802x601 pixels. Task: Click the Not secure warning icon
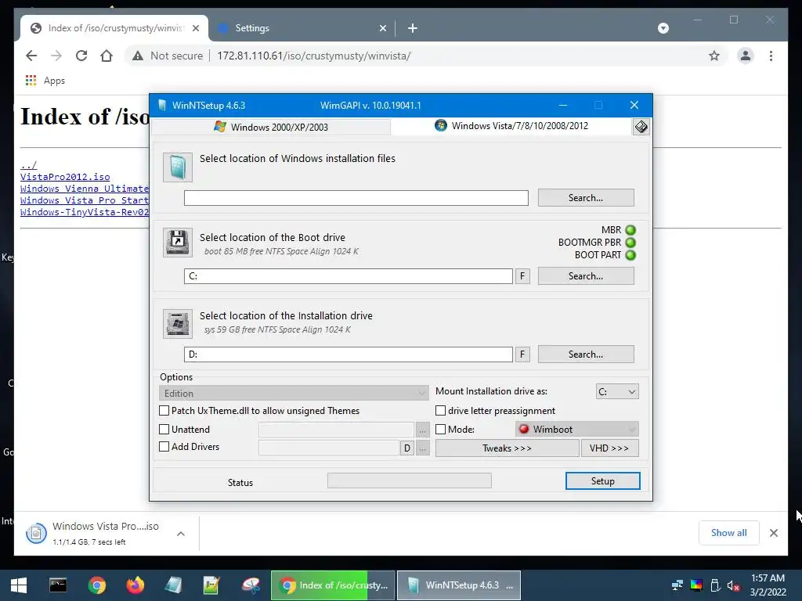pos(138,56)
